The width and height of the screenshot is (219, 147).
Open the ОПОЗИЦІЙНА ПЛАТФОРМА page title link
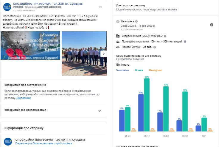pyautogui.click(x=44, y=4)
